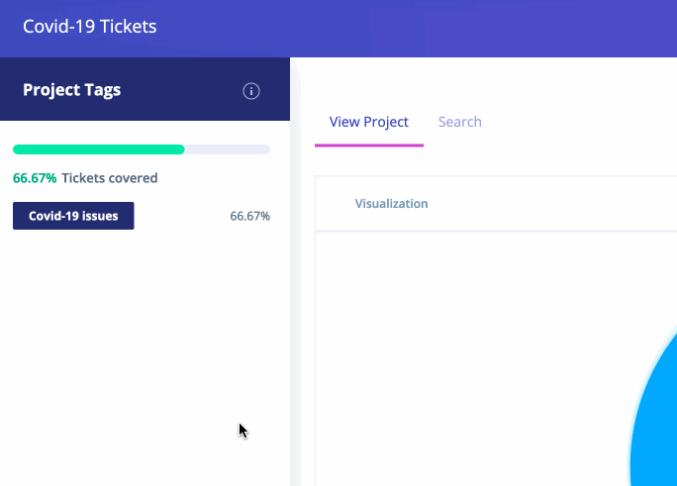Click the Tickets covered label
This screenshot has width=677, height=486.
click(109, 178)
